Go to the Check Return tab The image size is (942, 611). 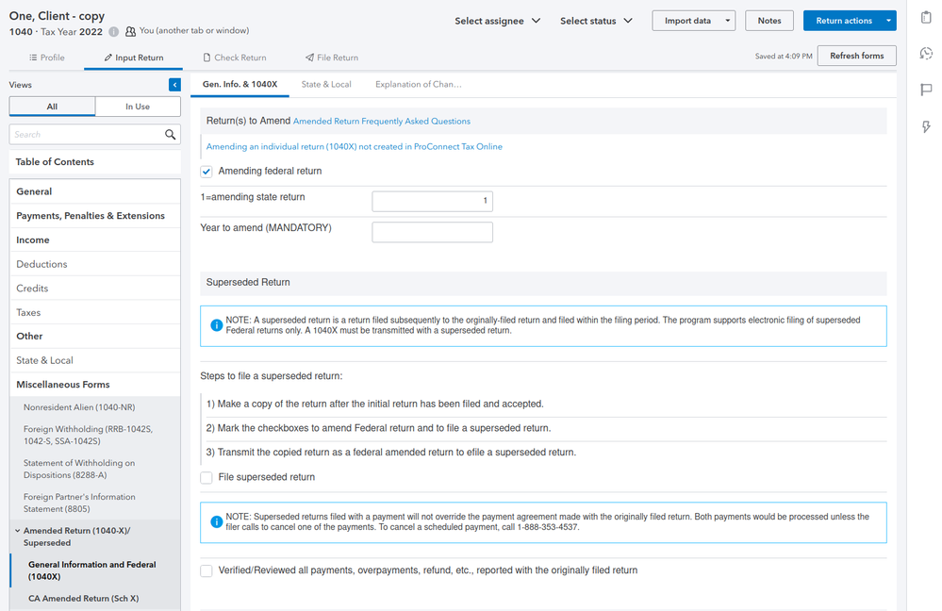coord(234,58)
